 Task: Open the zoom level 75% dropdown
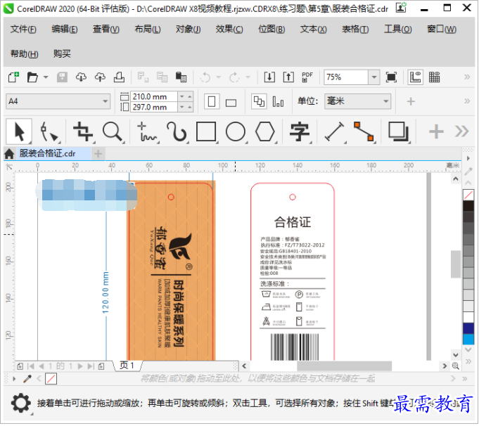pos(373,77)
